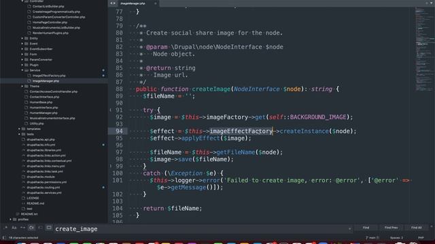Click the createImage function name
The width and height of the screenshot is (435, 244).
click(x=211, y=89)
